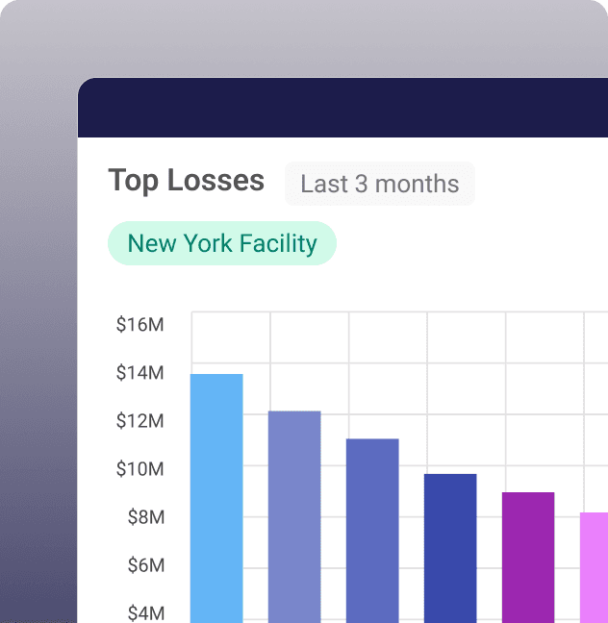Select the $14M y-axis label
This screenshot has width=608, height=623.
[x=139, y=373]
